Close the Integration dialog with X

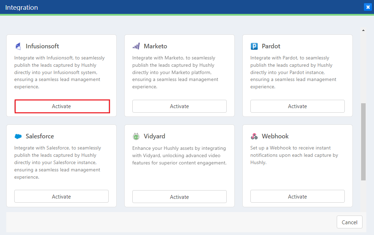(x=368, y=7)
